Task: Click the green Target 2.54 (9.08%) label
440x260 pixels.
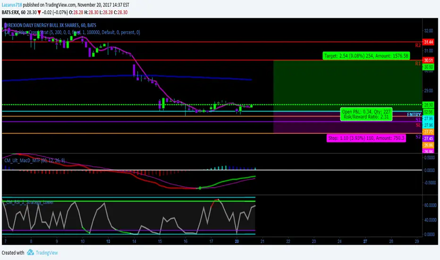Action: click(x=366, y=56)
